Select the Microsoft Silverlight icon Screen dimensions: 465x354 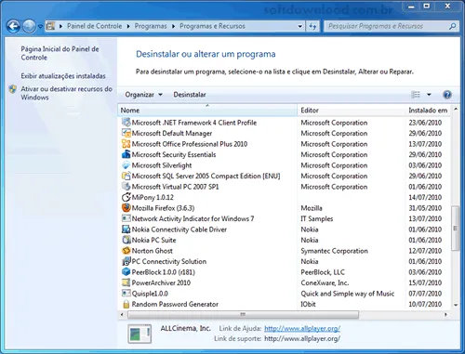point(126,165)
